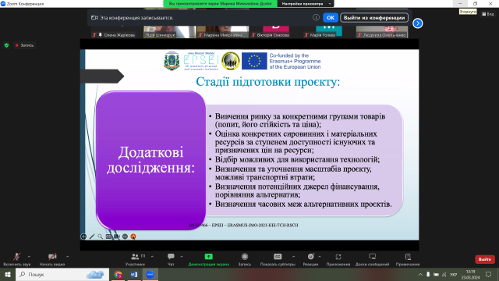Toggle the Show subtitles (Показать субтитры) button

coord(278,259)
